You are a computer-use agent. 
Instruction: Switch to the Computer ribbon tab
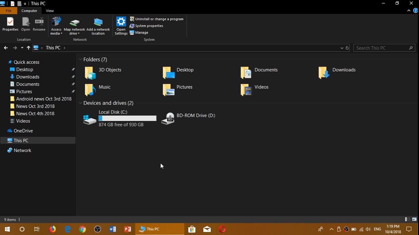[29, 11]
